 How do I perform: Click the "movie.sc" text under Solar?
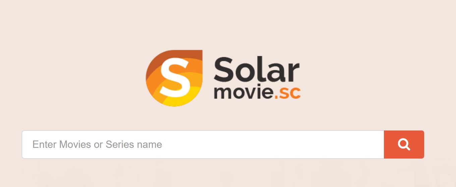257,93
